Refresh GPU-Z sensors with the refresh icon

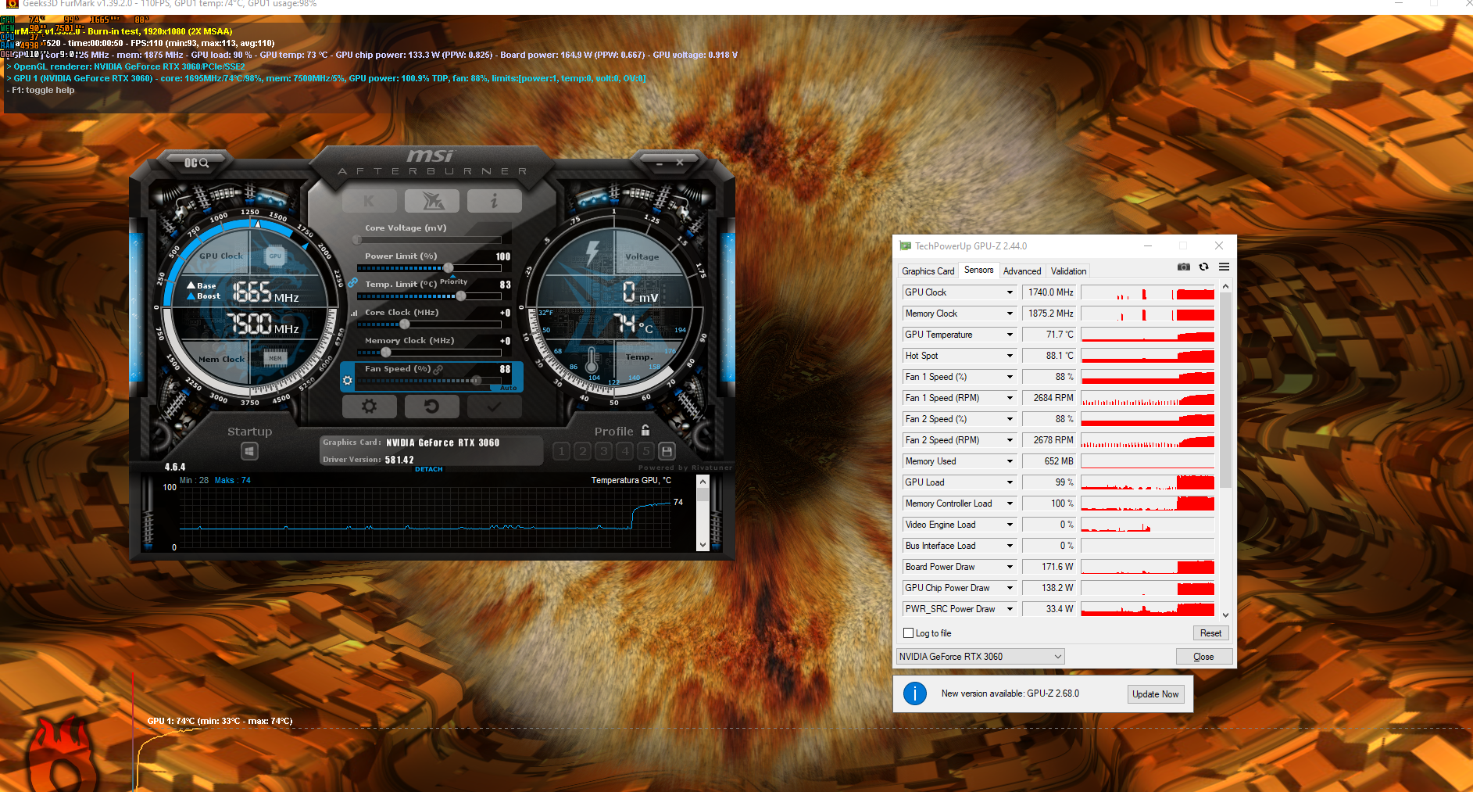tap(1203, 267)
